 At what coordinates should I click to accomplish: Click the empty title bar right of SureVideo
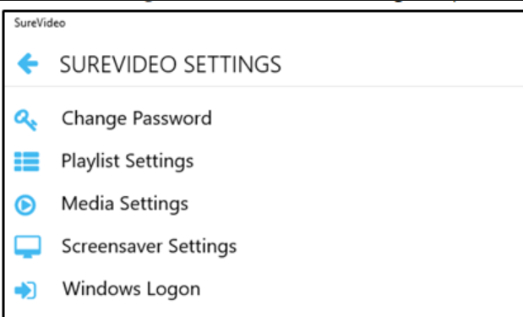(293, 23)
